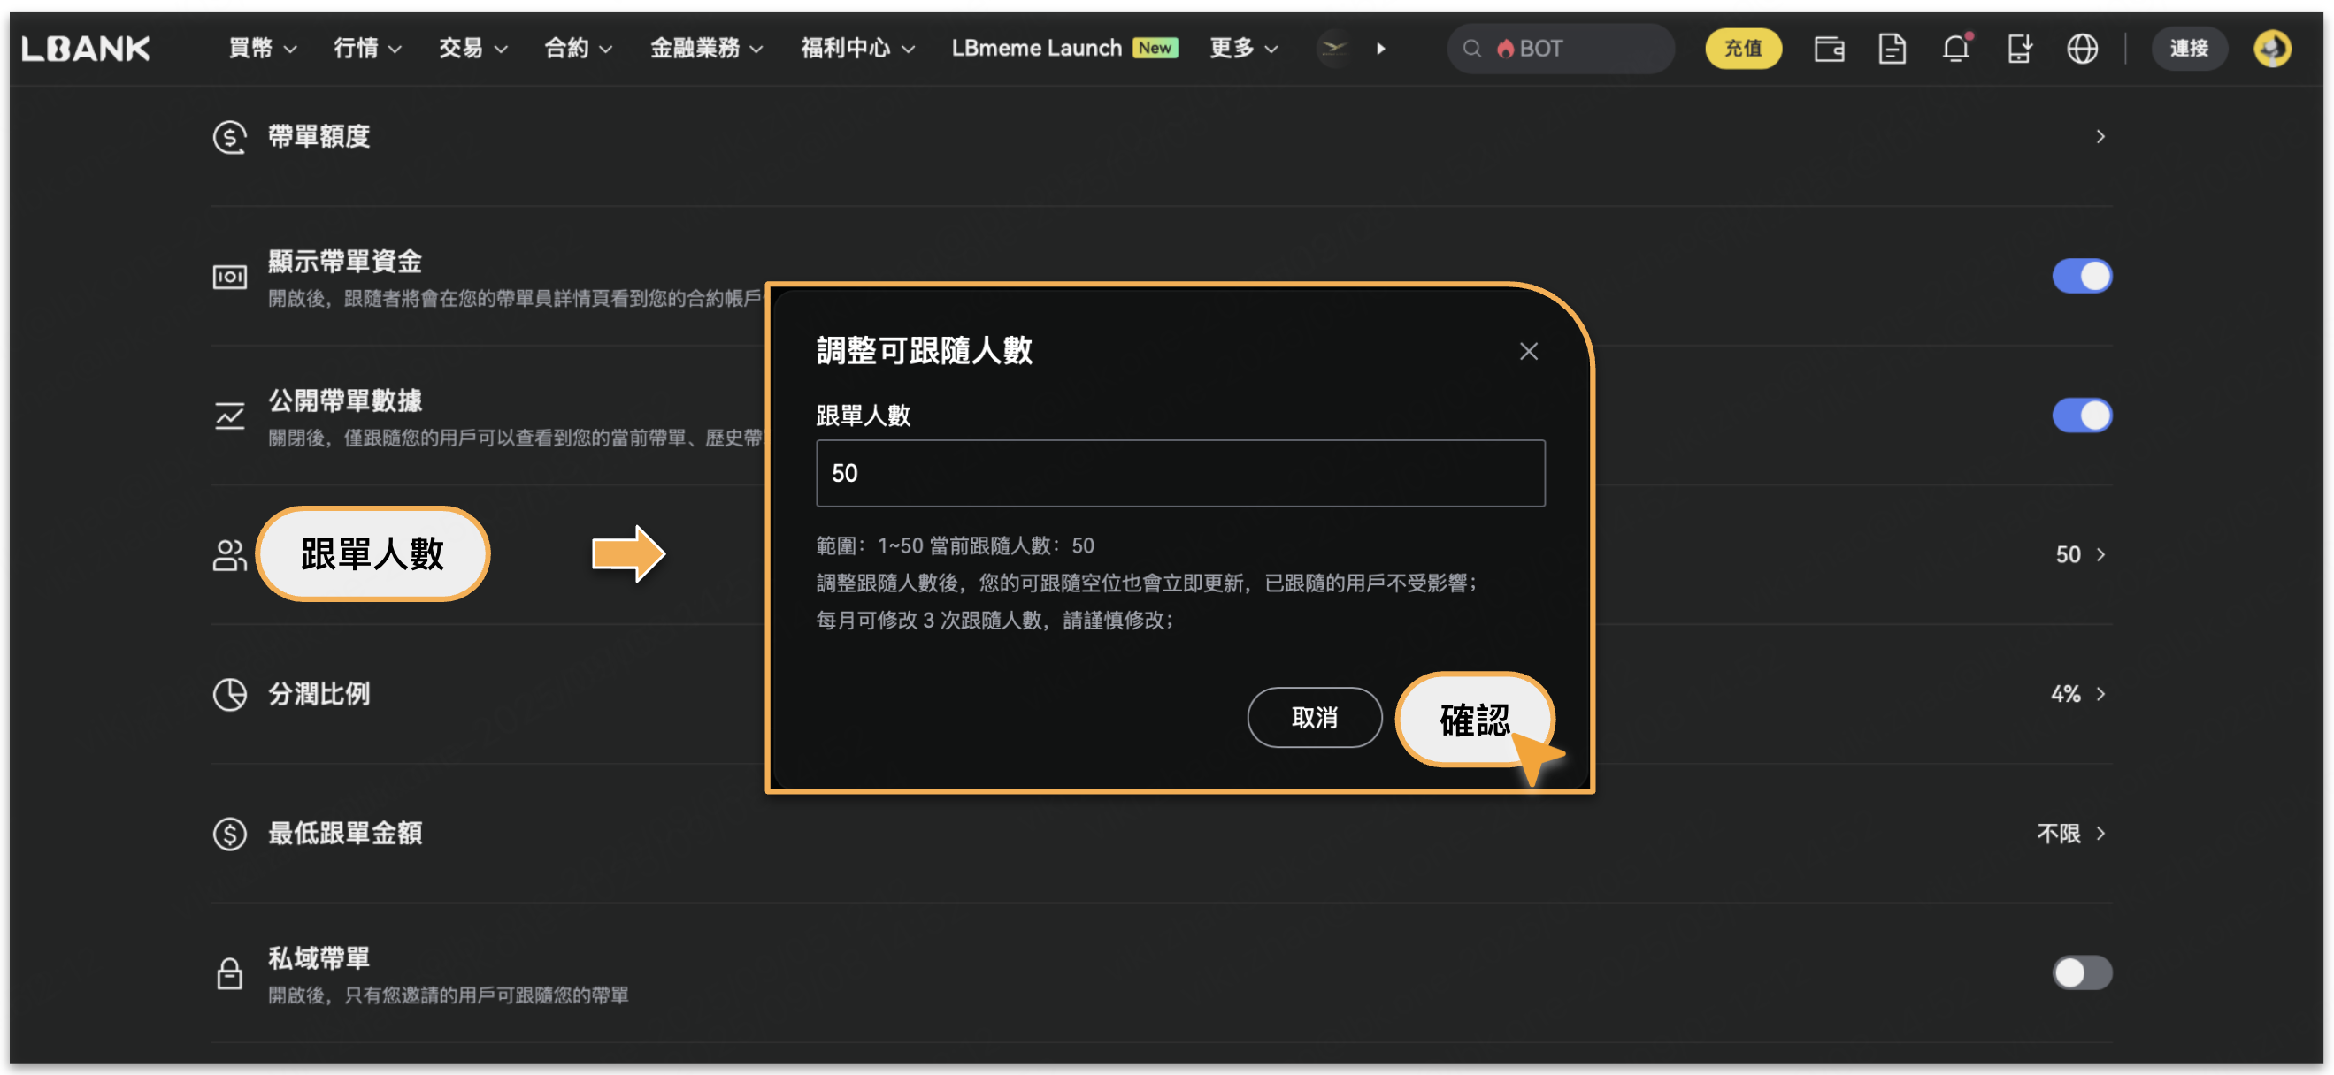The image size is (2334, 1075).
Task: Toggle 公開帶單數據 switch off
Action: point(2082,416)
